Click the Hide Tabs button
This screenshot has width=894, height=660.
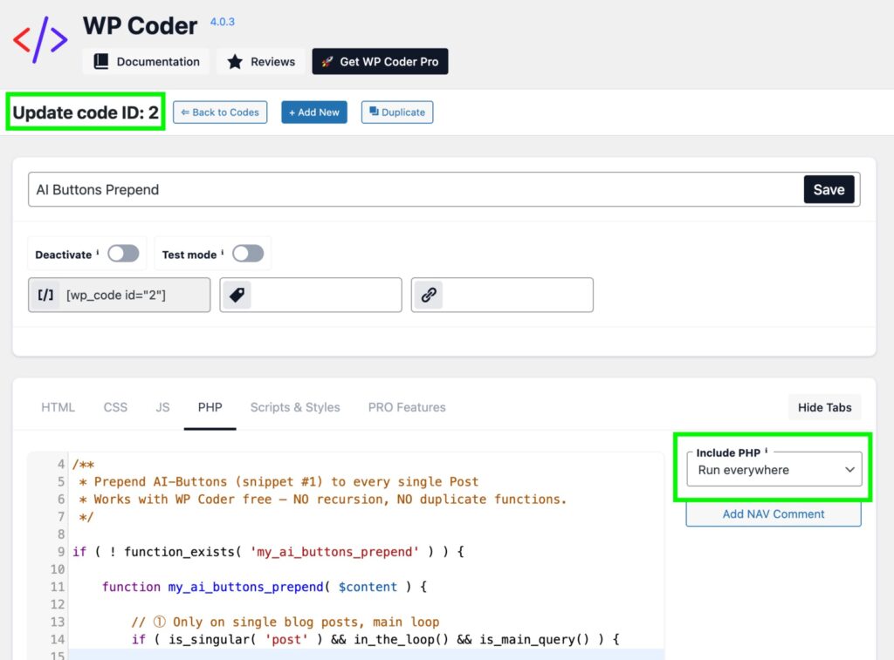pos(824,407)
